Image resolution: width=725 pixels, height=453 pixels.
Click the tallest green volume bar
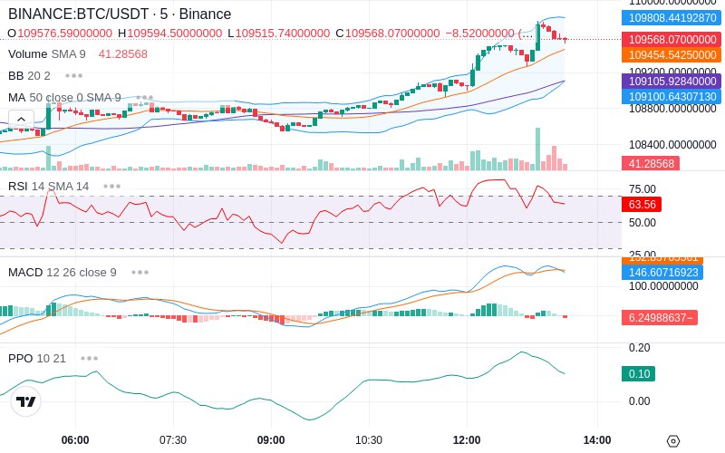click(x=537, y=149)
